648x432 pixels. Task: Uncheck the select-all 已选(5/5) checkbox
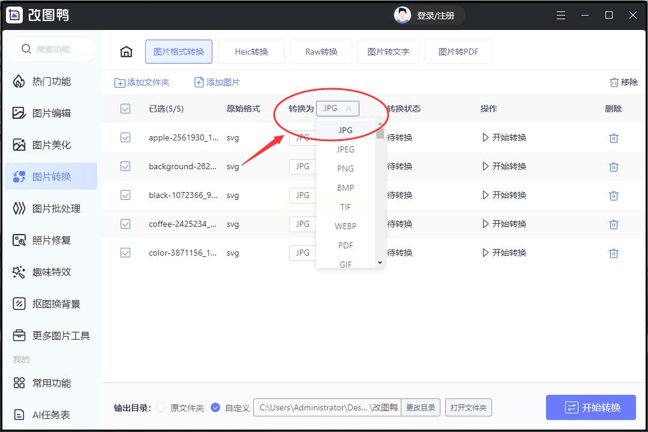click(125, 109)
